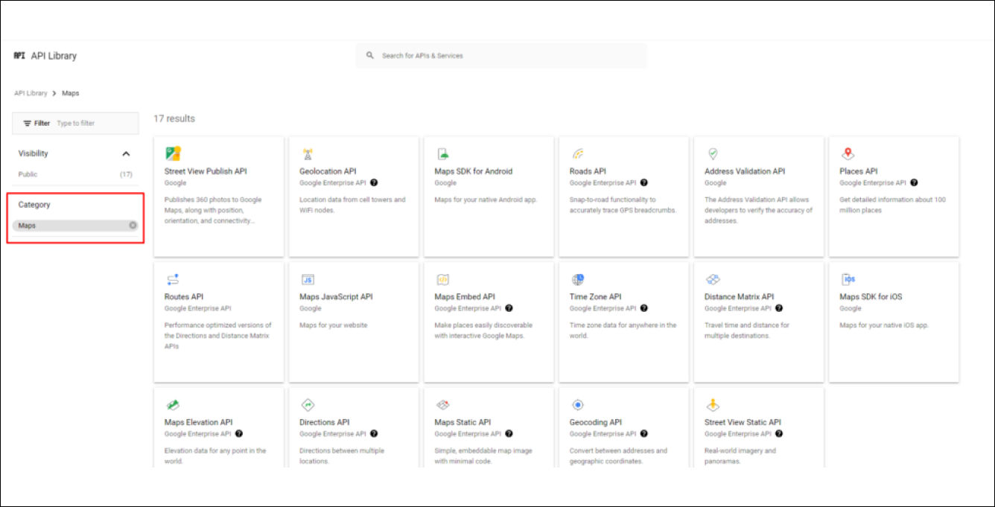Open help icon on Places API card
Viewport: 995px width, 507px height.
[914, 182]
